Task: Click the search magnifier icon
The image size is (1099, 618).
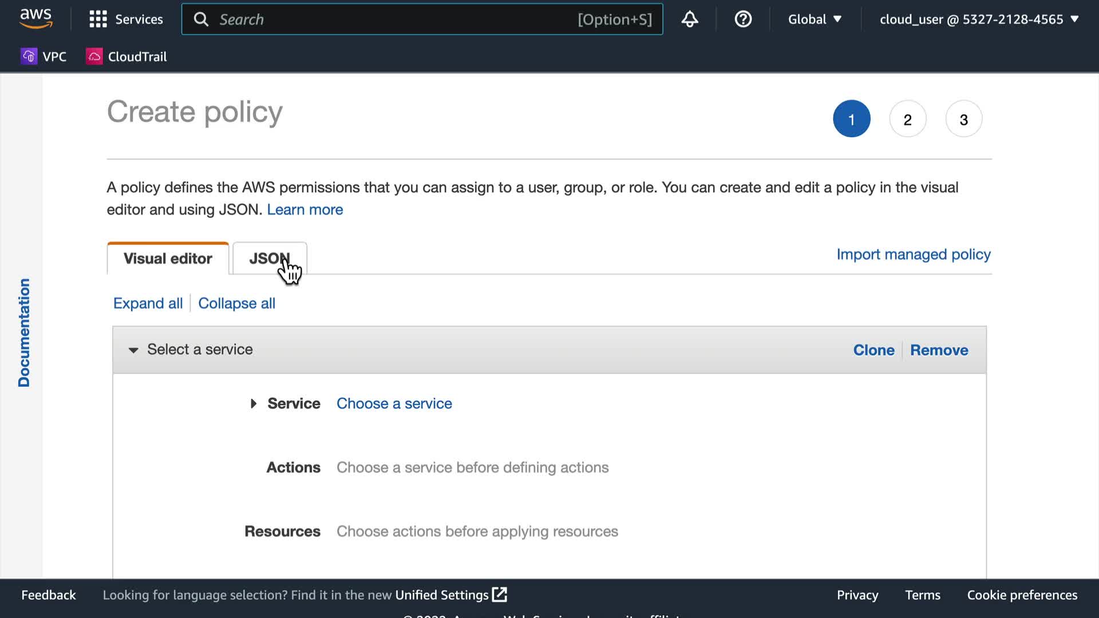Action: [x=201, y=19]
